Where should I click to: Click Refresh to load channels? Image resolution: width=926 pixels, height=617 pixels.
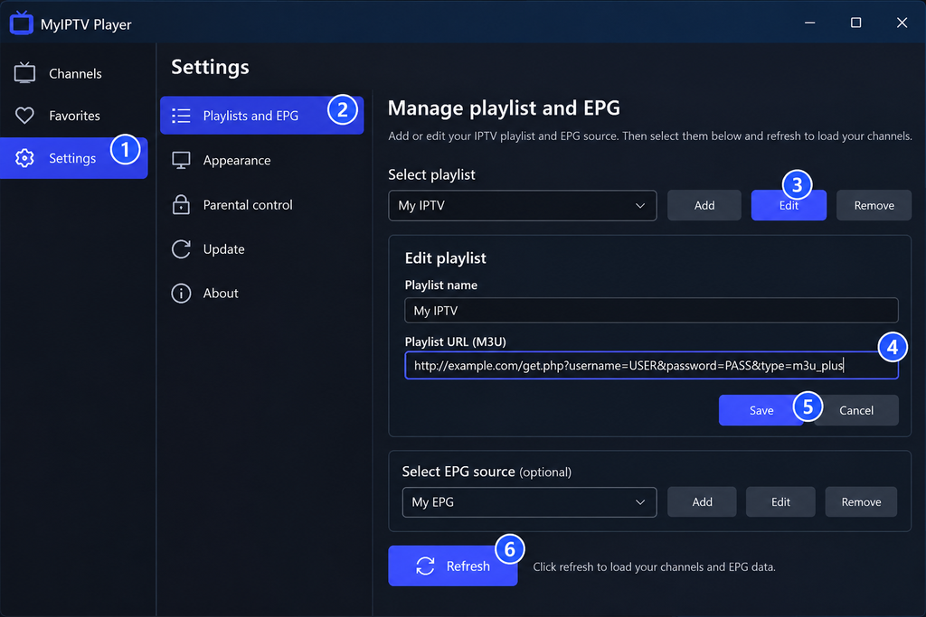pos(453,566)
